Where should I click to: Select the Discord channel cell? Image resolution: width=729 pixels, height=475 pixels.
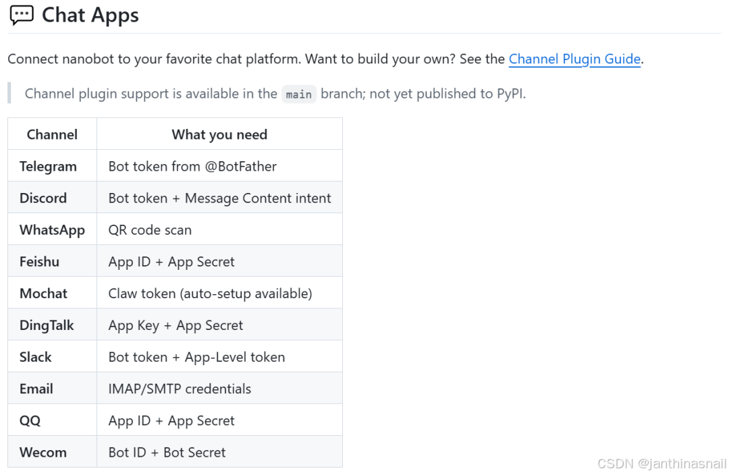(43, 198)
